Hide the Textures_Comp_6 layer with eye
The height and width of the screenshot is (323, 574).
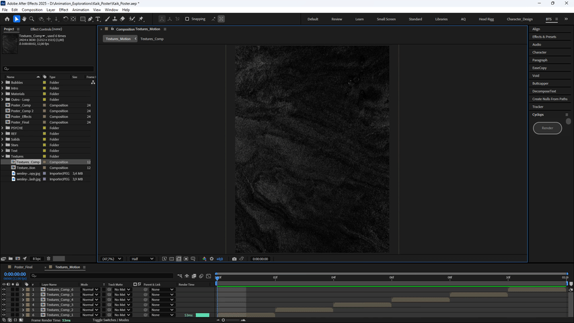pyautogui.click(x=3, y=289)
